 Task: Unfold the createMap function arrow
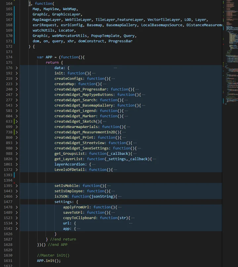[17, 84]
